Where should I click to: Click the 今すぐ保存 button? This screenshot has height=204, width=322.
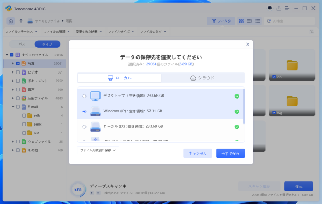[x=230, y=154]
